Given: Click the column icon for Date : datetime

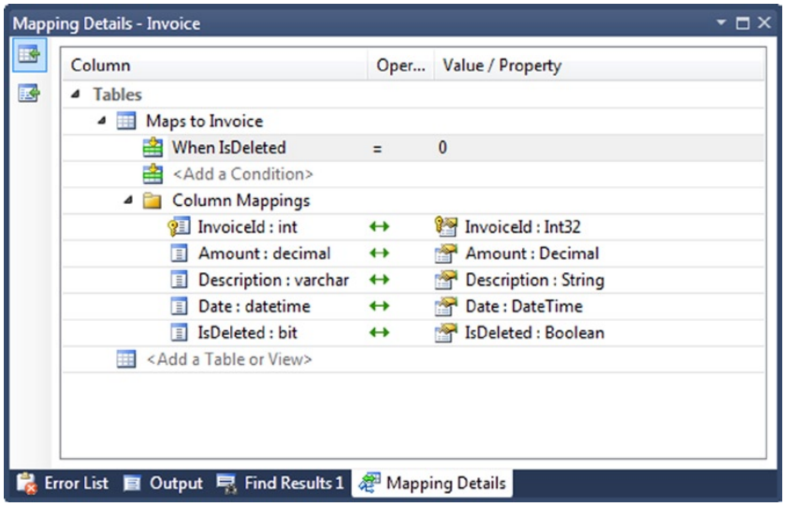Looking at the screenshot, I should [x=179, y=306].
